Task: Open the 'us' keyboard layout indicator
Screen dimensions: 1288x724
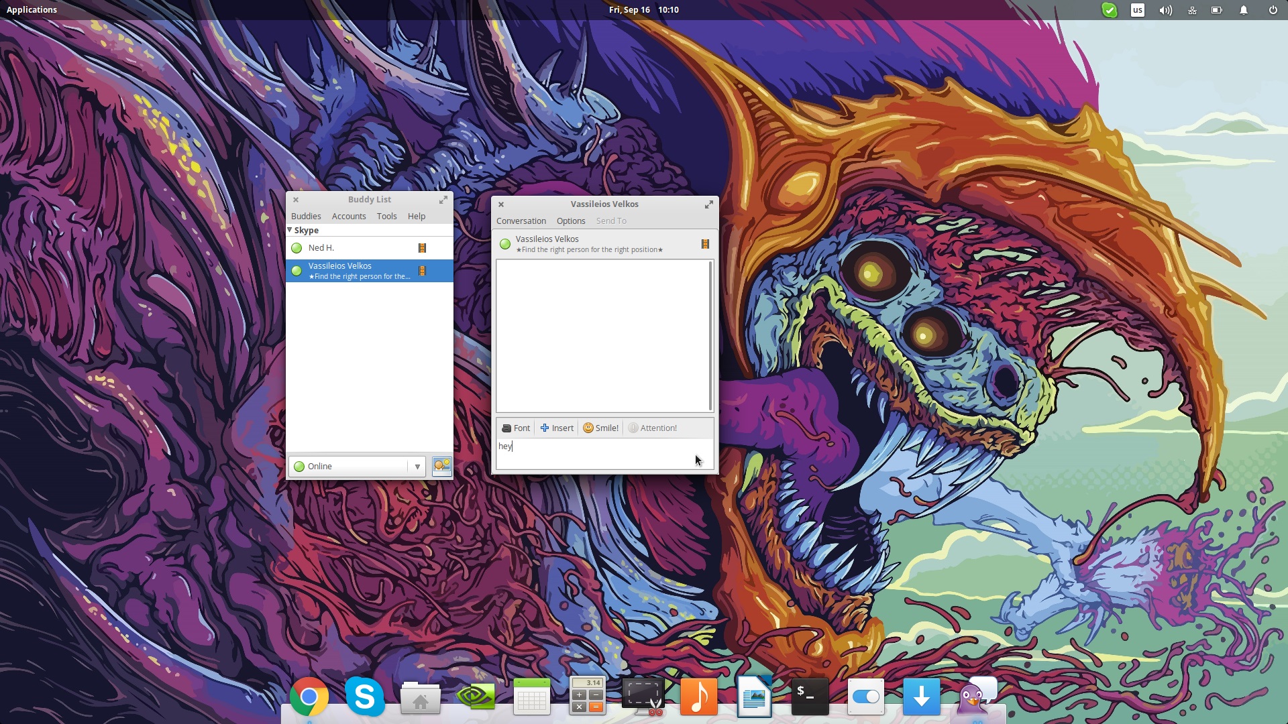Action: (x=1138, y=10)
